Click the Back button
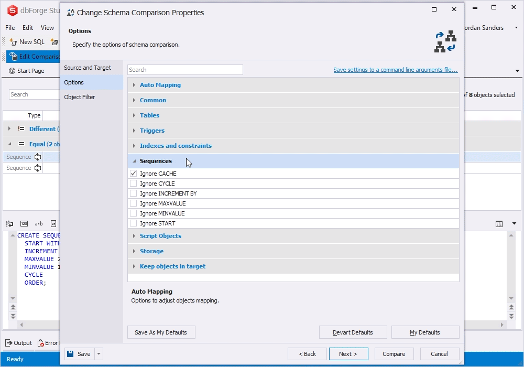 (307, 353)
